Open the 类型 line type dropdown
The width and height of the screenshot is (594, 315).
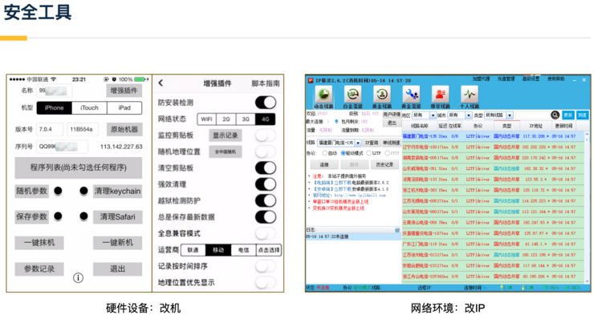pos(498,115)
